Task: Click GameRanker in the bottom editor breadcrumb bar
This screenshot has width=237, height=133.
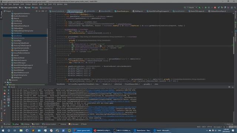Action: pos(61,84)
